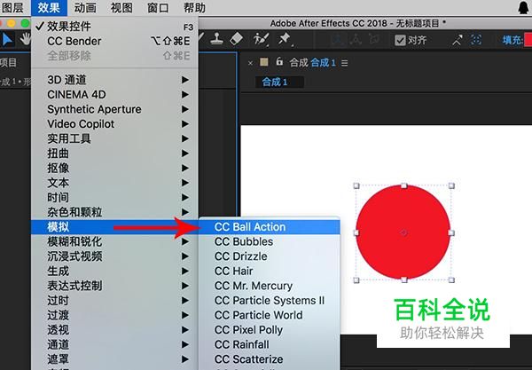Image resolution: width=532 pixels, height=370 pixels.
Task: Apply the CC Bubbles effect
Action: tap(269, 241)
